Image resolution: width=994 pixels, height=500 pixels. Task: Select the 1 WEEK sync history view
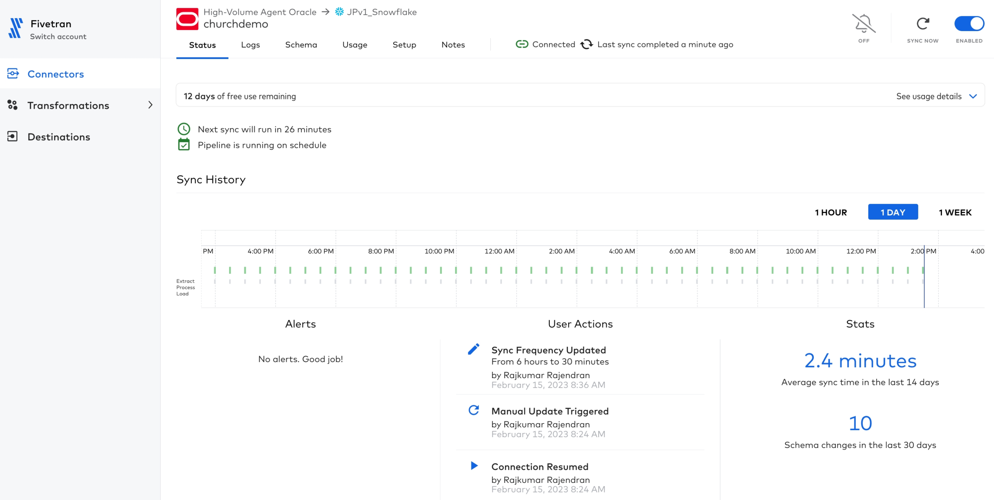(x=954, y=212)
